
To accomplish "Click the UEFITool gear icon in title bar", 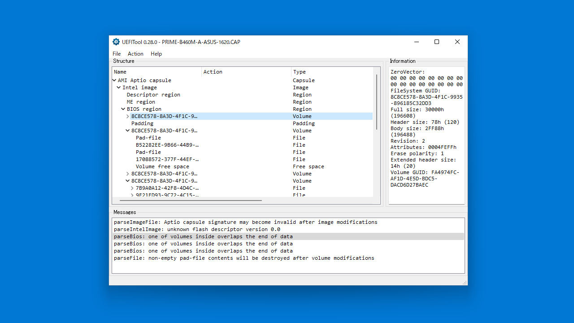I will click(x=116, y=42).
